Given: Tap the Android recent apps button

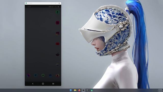Looking at the screenshot, I should (x=53, y=84).
